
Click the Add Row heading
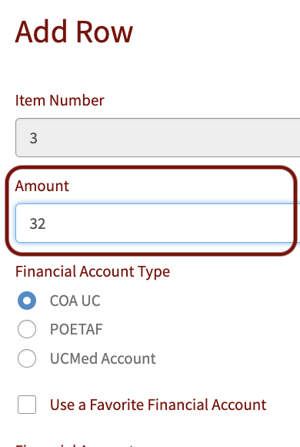point(74,32)
